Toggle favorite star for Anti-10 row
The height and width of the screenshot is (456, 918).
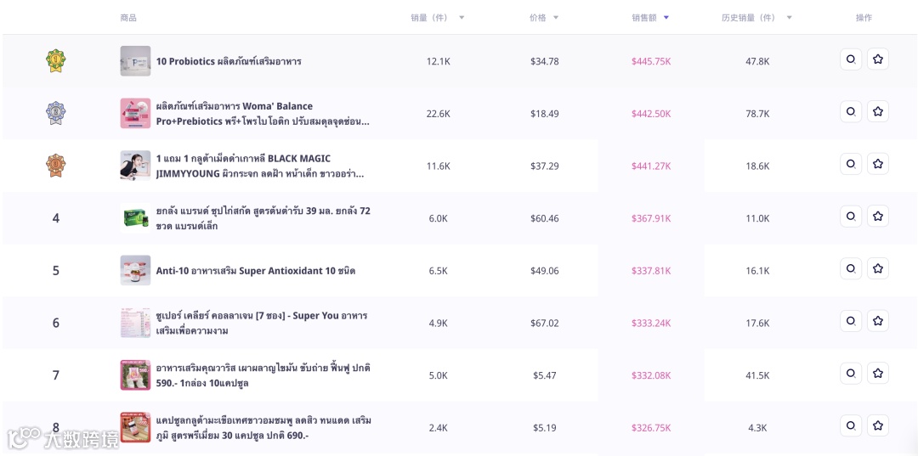click(878, 268)
